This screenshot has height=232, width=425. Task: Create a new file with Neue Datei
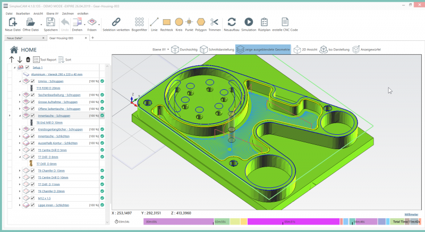(x=13, y=24)
